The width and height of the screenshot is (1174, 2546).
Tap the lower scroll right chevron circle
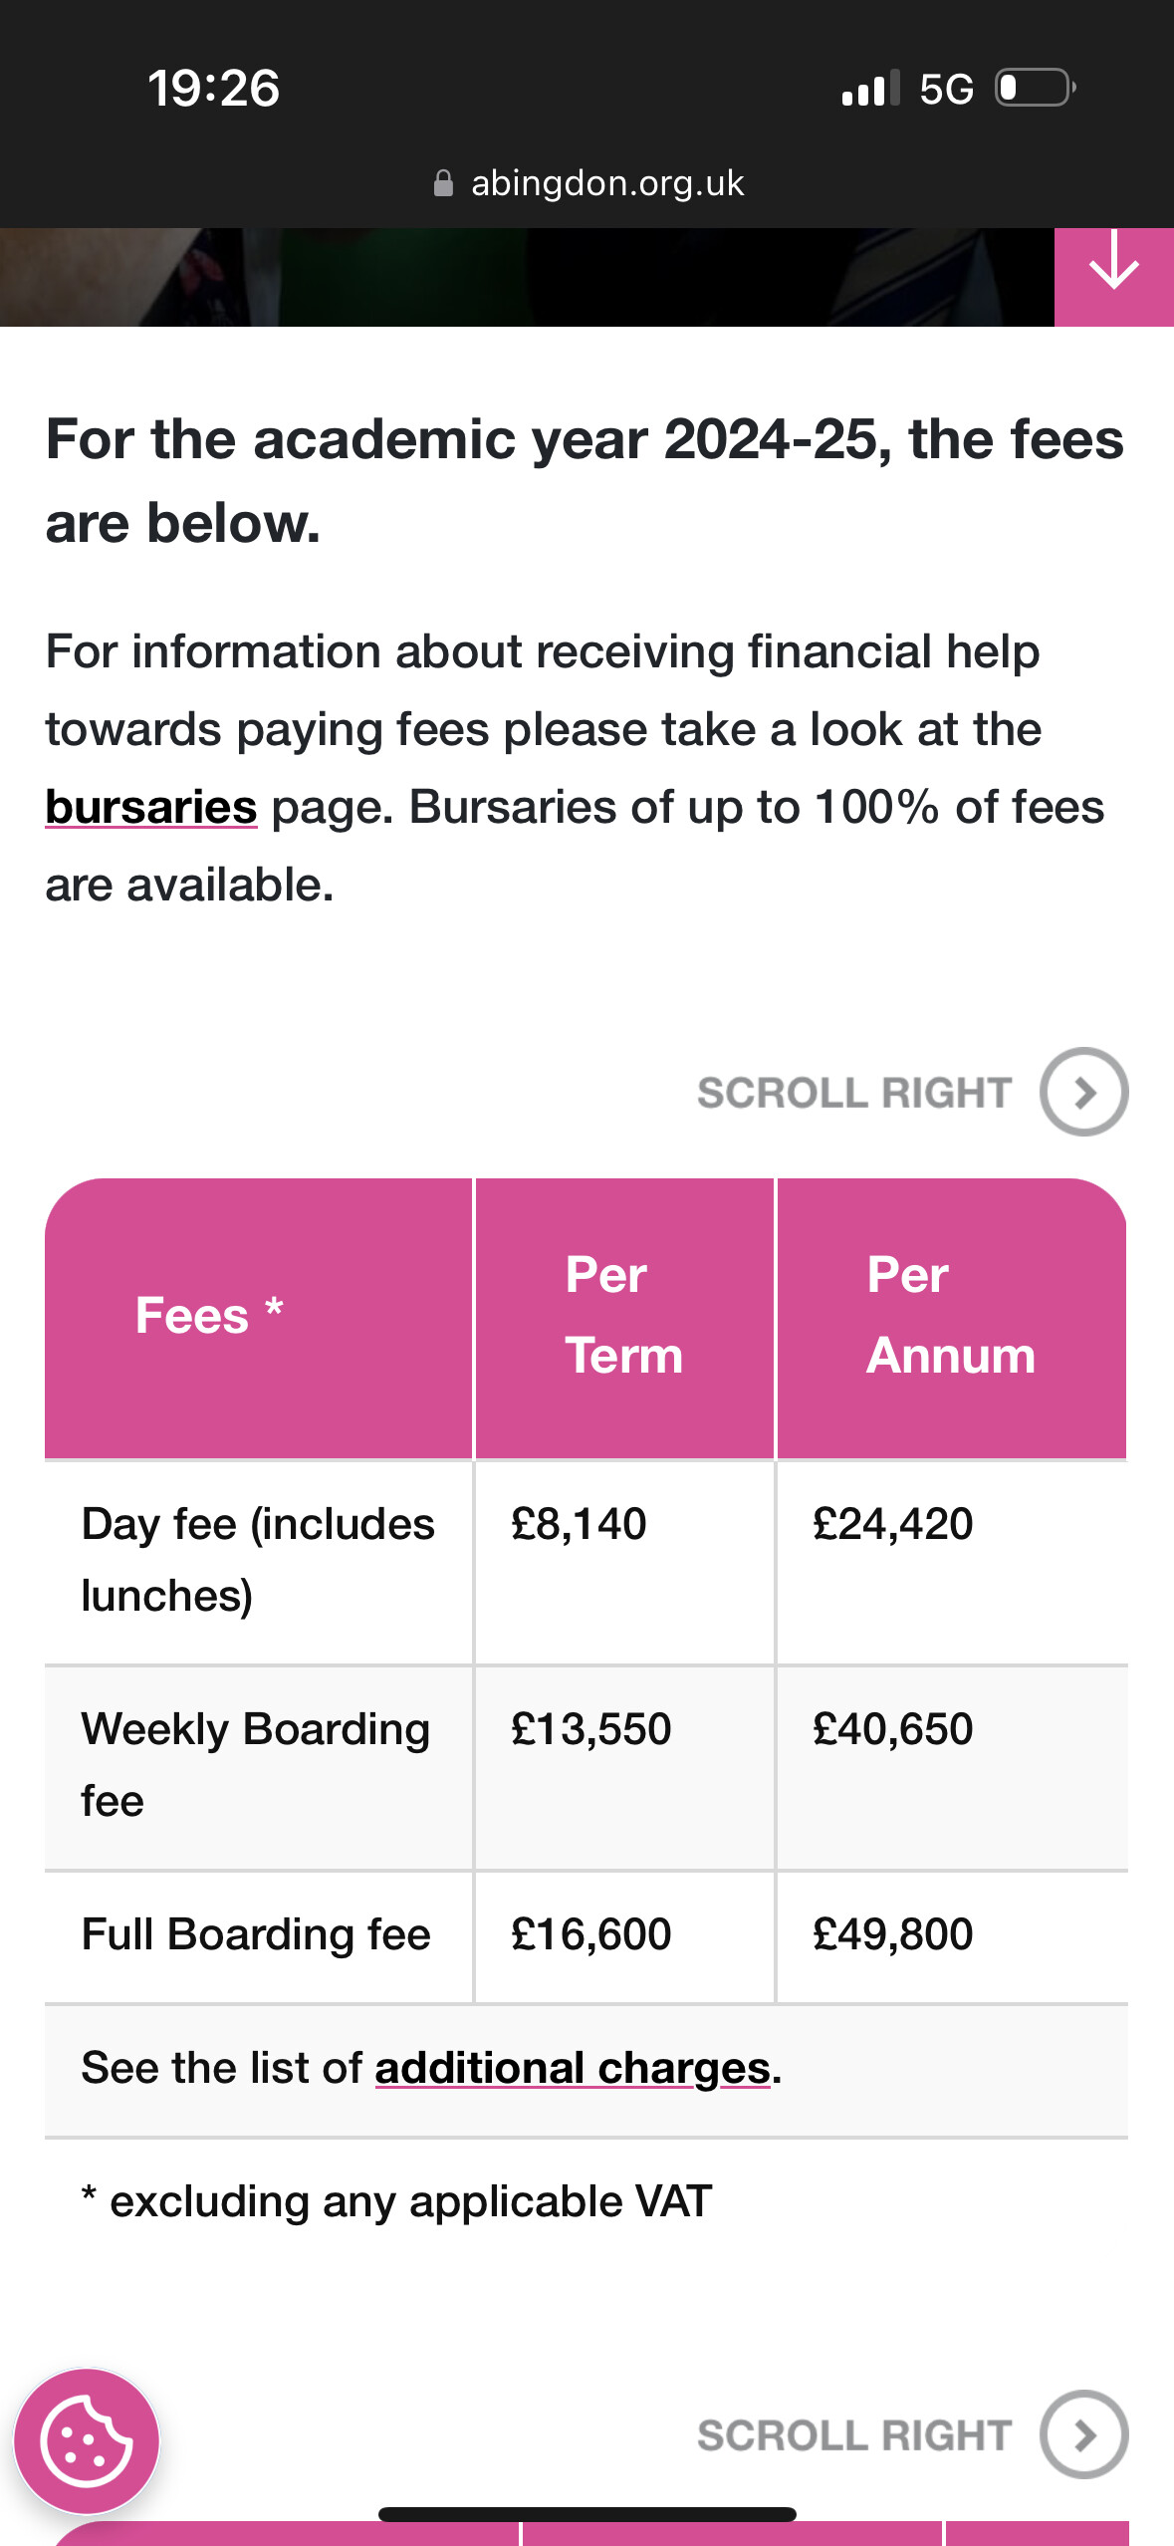pyautogui.click(x=1083, y=2434)
